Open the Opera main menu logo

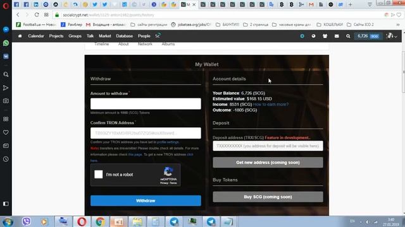pyautogui.click(x=6, y=6)
